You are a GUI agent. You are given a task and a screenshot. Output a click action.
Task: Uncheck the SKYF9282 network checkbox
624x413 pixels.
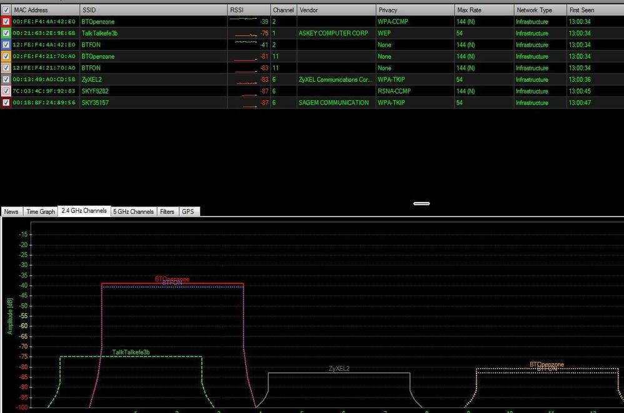pyautogui.click(x=6, y=91)
